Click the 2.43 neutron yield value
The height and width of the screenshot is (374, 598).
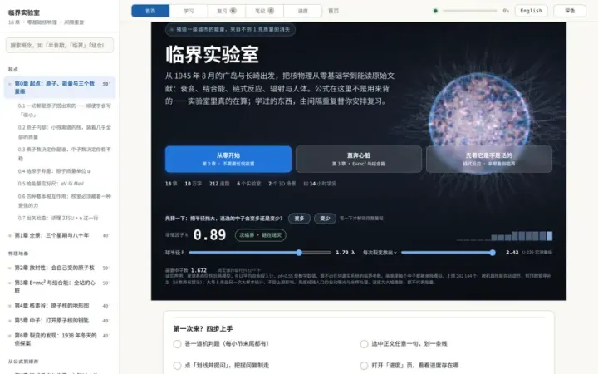(x=512, y=253)
